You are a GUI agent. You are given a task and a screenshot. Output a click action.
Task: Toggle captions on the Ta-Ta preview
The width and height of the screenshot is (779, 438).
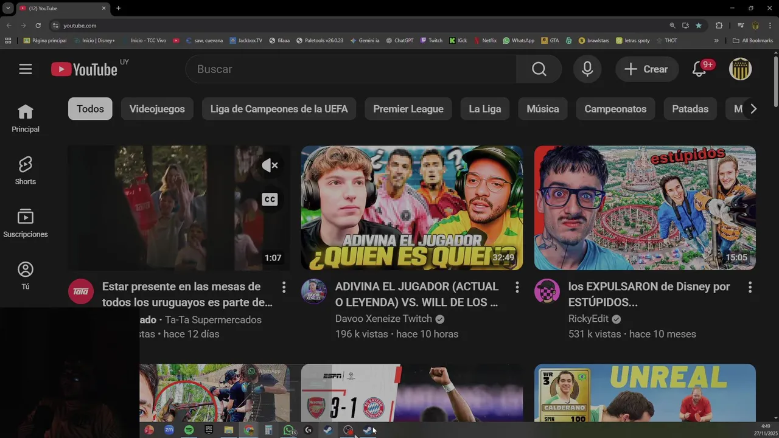[270, 200]
